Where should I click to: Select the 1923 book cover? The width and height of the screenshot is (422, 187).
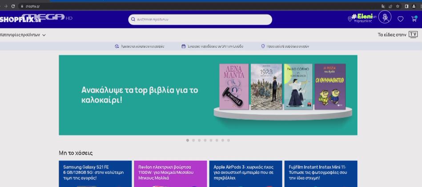point(266,87)
